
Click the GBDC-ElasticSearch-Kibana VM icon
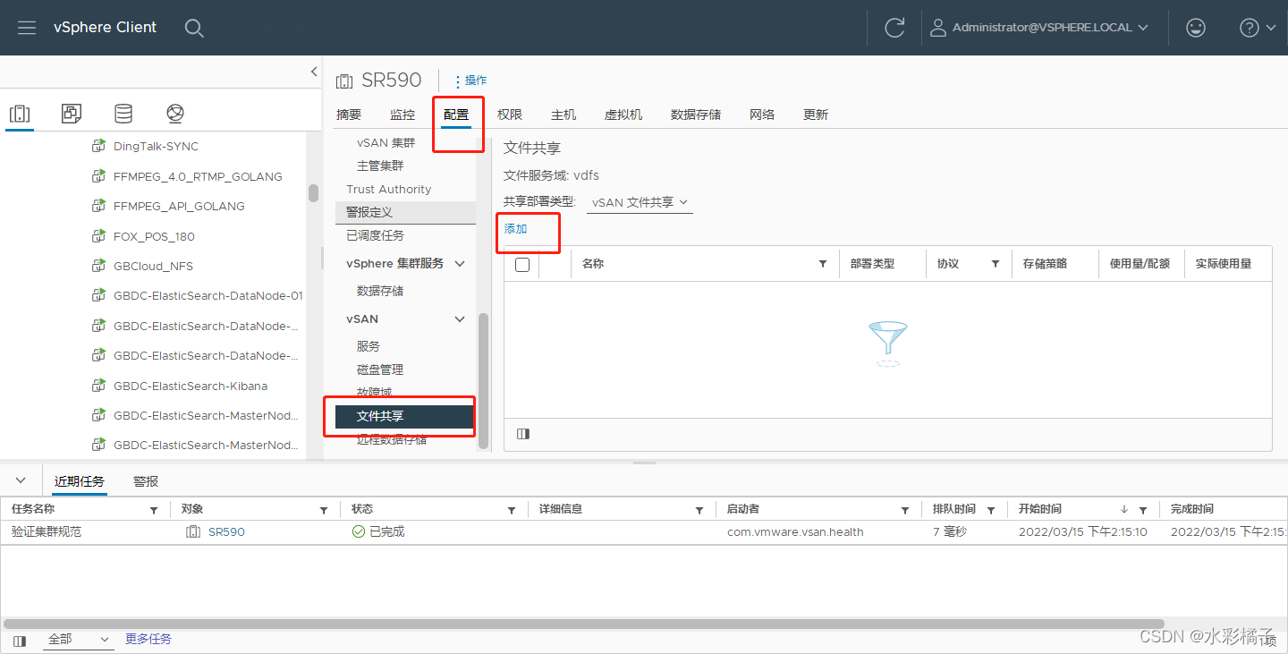[x=98, y=386]
